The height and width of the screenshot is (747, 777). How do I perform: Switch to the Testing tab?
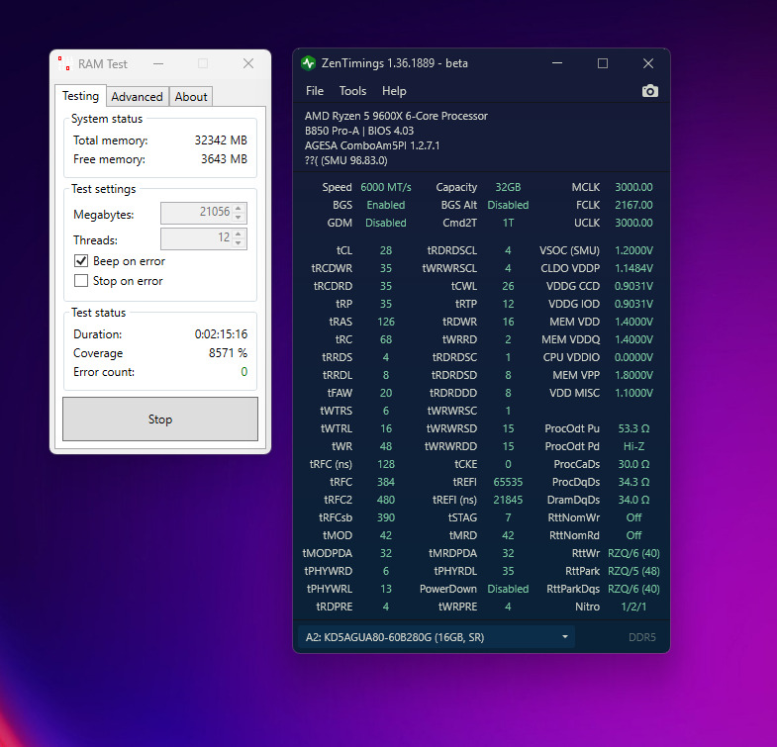(81, 96)
